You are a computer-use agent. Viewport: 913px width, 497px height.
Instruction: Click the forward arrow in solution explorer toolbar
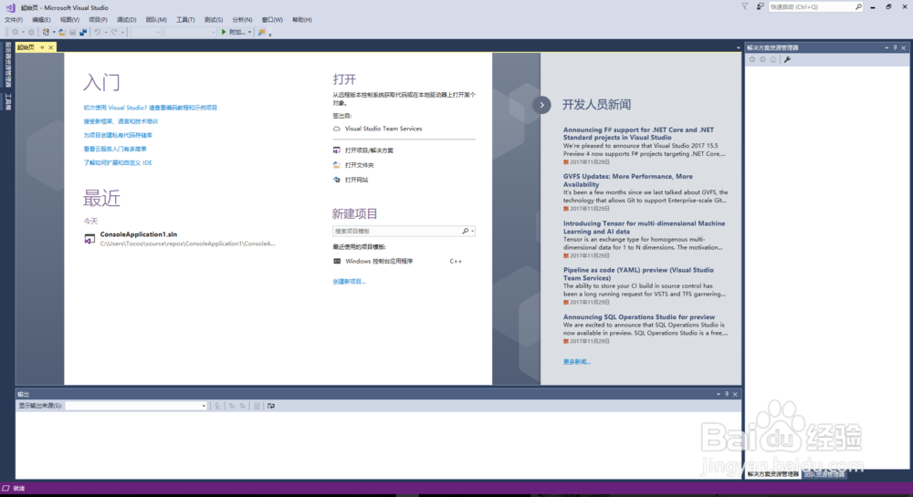762,59
